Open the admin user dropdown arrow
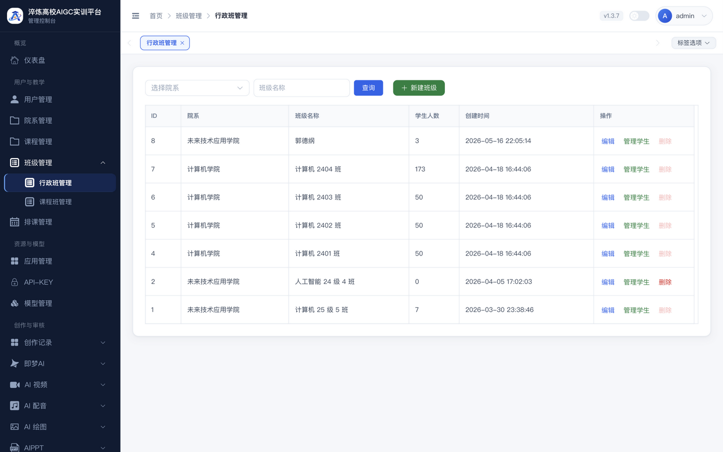The height and width of the screenshot is (452, 723). (x=704, y=16)
